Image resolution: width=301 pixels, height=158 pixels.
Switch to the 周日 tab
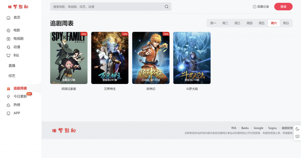tap(286, 23)
